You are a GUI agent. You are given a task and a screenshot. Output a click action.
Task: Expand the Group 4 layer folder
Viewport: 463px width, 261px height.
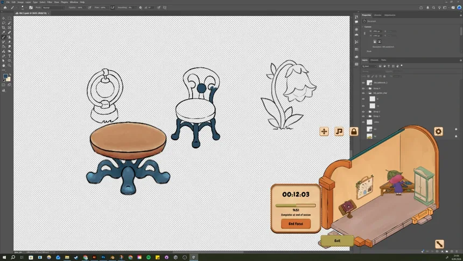click(x=367, y=88)
